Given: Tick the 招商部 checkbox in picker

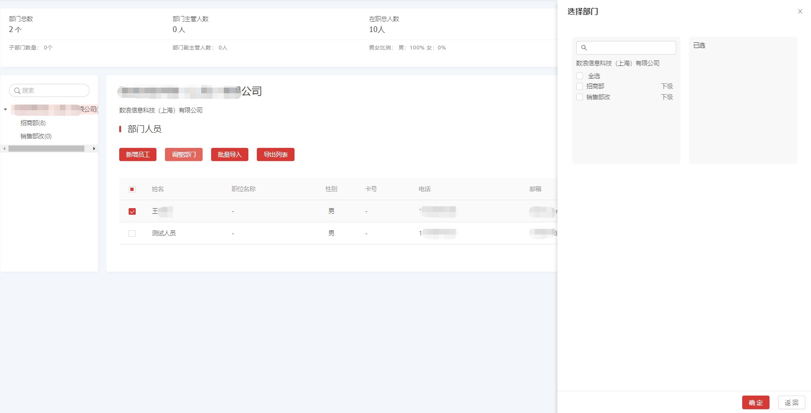Looking at the screenshot, I should tap(580, 86).
